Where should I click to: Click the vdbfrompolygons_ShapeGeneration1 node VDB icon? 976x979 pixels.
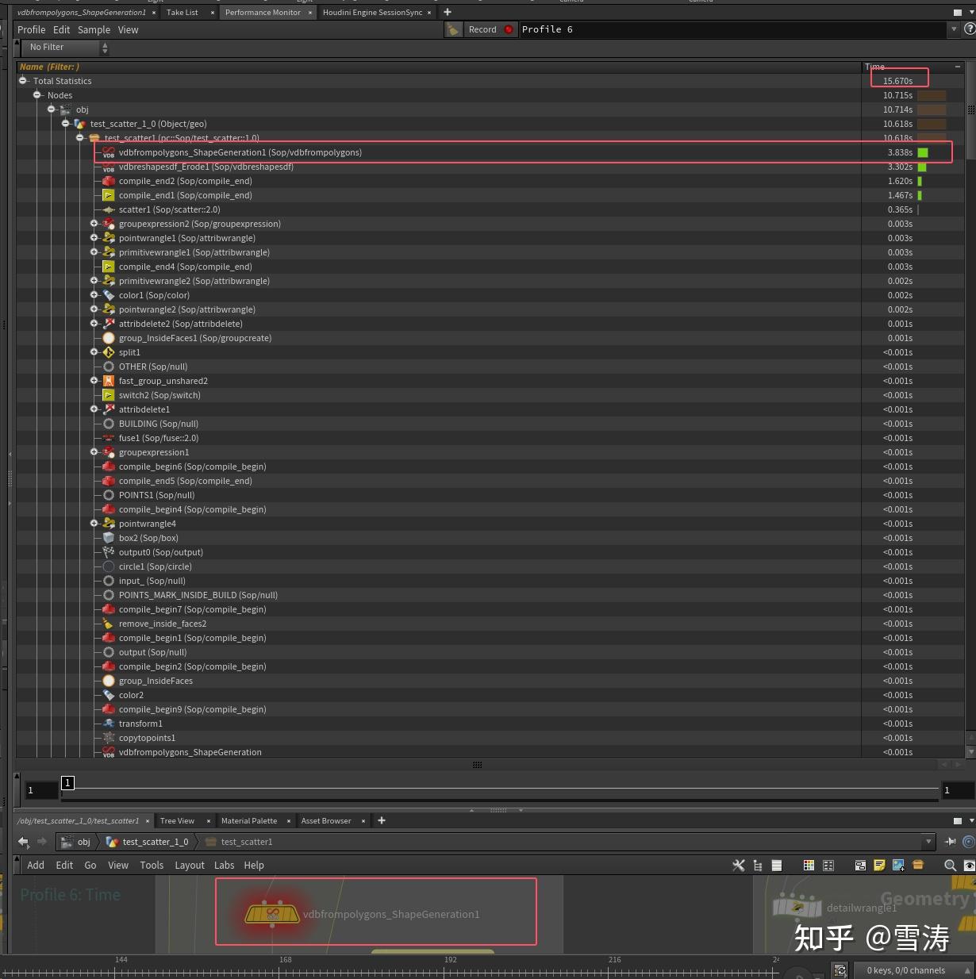point(109,152)
